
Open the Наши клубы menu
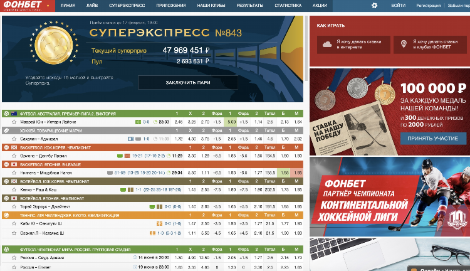pyautogui.click(x=211, y=6)
